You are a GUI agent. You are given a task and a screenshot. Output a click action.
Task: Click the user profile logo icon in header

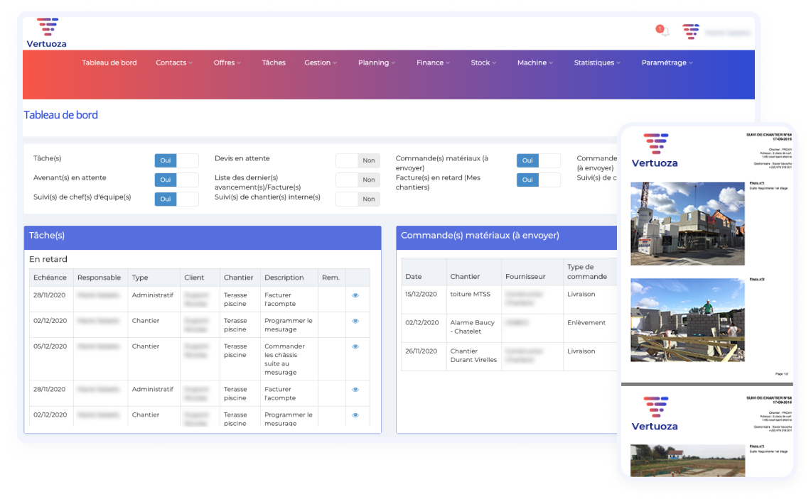tap(690, 31)
